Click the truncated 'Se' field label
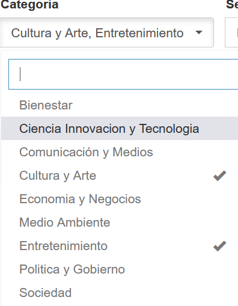This screenshot has height=306, width=238. (x=232, y=4)
